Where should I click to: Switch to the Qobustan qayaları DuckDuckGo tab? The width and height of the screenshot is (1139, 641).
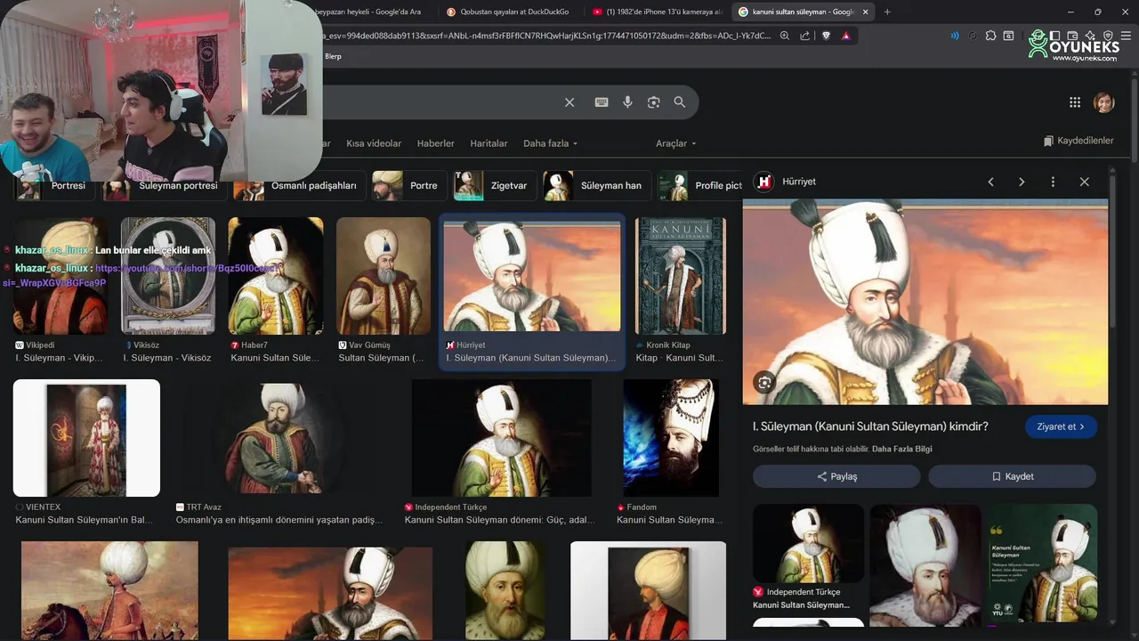point(508,12)
